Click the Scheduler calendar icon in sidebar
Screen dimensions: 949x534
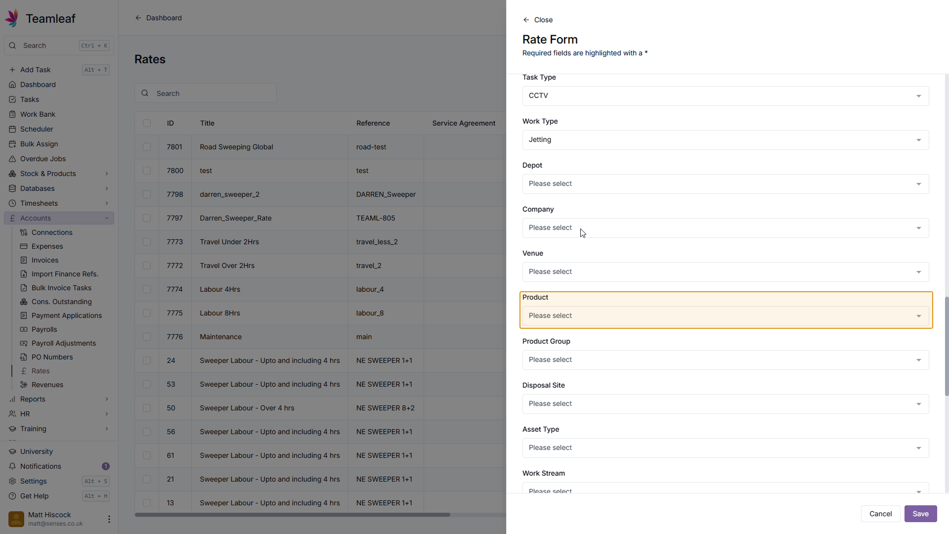point(12,129)
